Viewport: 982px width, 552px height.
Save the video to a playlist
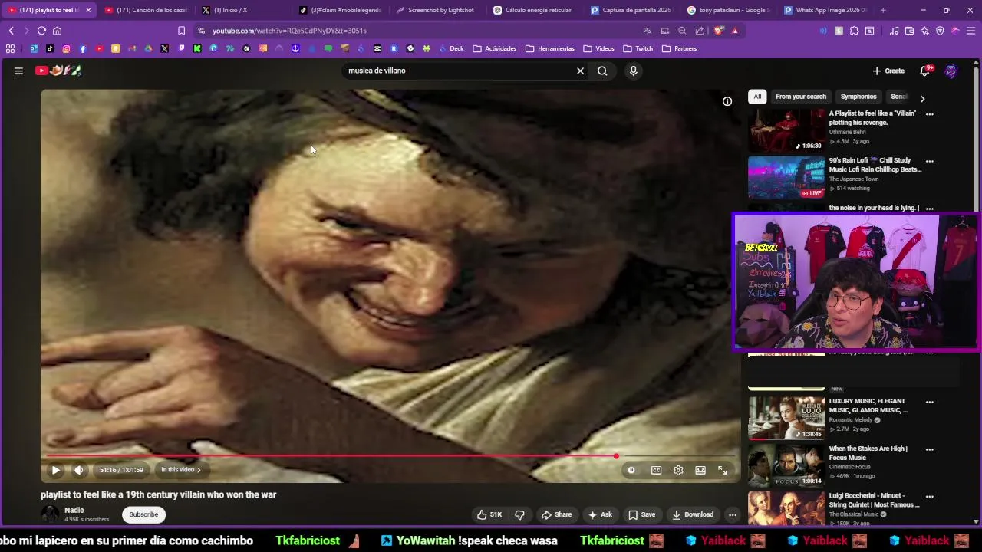(x=642, y=514)
